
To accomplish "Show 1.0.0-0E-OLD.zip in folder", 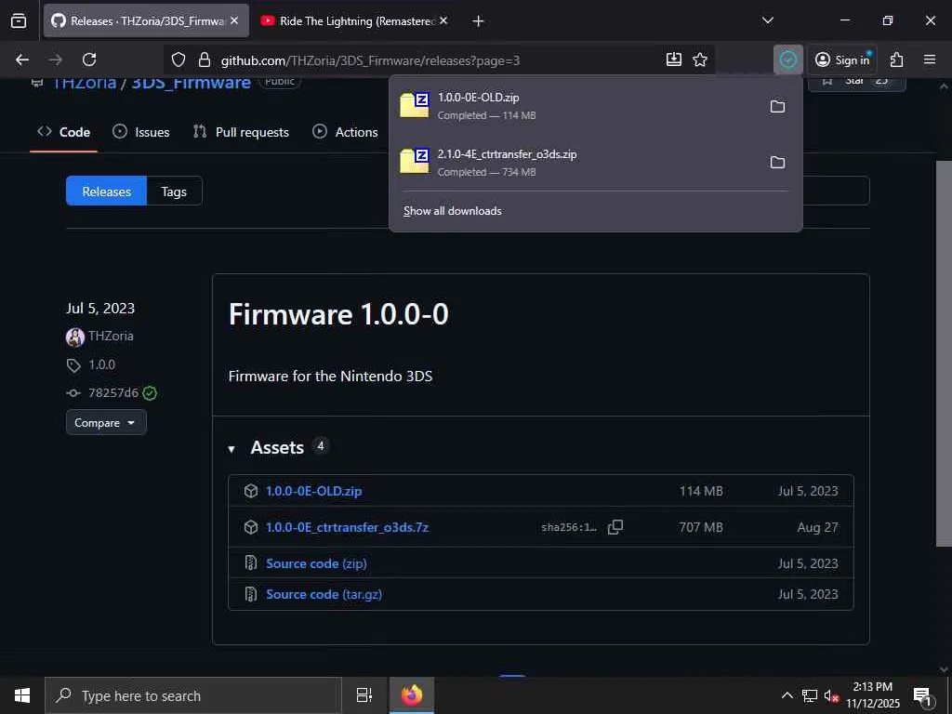I will click(x=777, y=107).
